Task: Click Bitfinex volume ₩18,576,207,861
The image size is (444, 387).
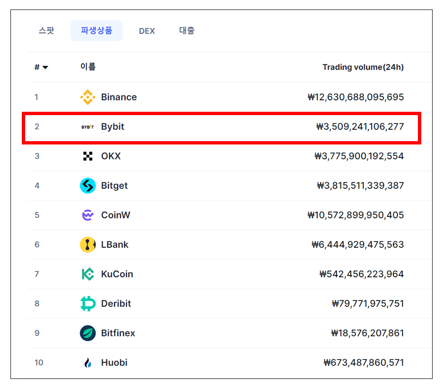Action: [x=368, y=333]
